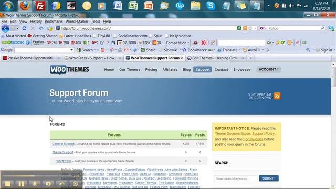Subscribe using the orange RSS feed icon in address bar
This screenshot has height=189, width=336.
point(245,28)
